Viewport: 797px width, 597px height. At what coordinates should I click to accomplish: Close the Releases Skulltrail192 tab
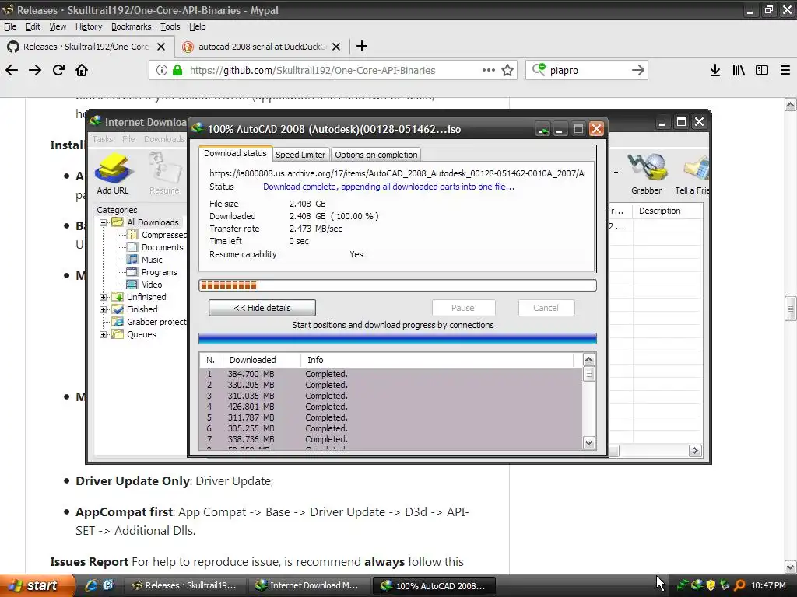161,47
